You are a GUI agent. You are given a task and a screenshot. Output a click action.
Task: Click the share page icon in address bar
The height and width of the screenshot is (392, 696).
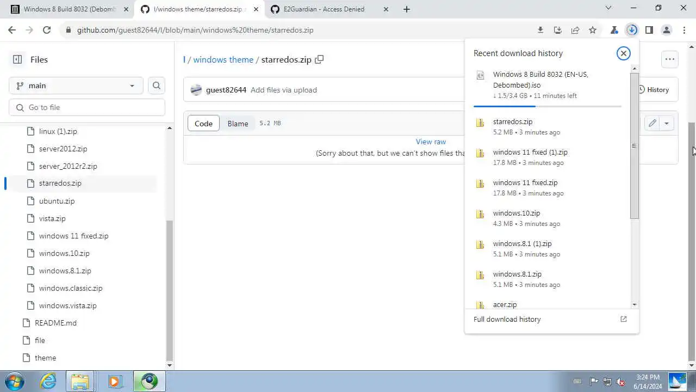(575, 30)
